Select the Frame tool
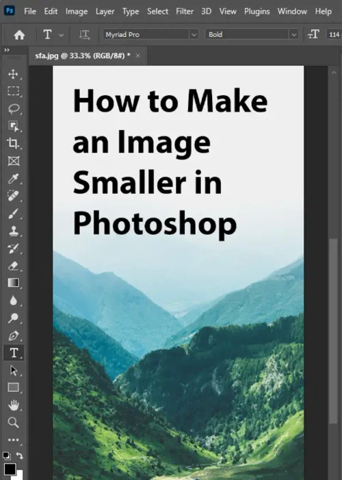This screenshot has width=342, height=480. point(14,161)
